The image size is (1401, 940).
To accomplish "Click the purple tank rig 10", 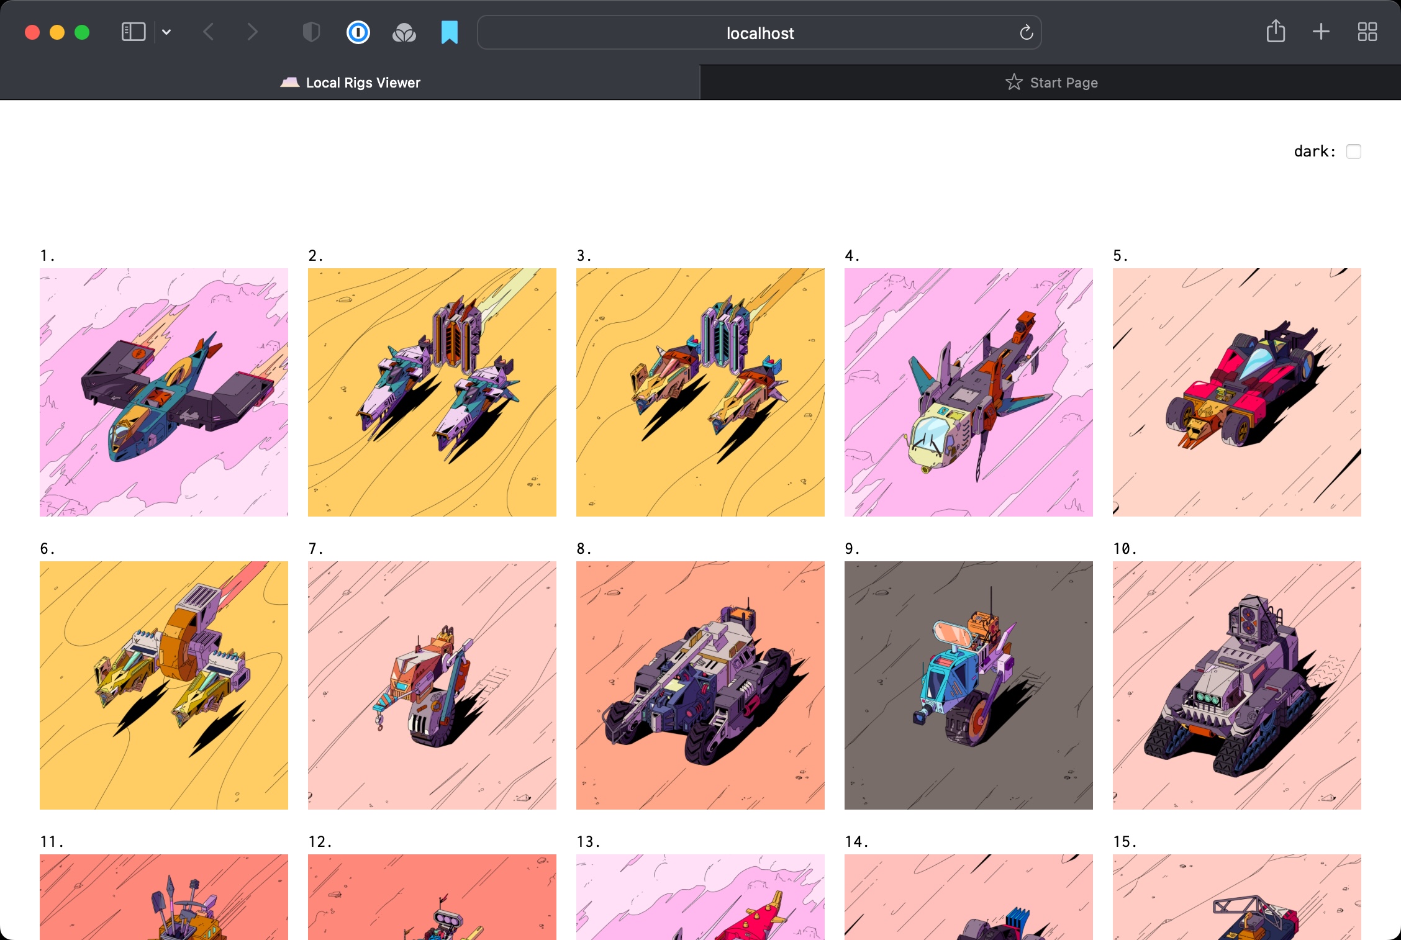I will coord(1236,685).
